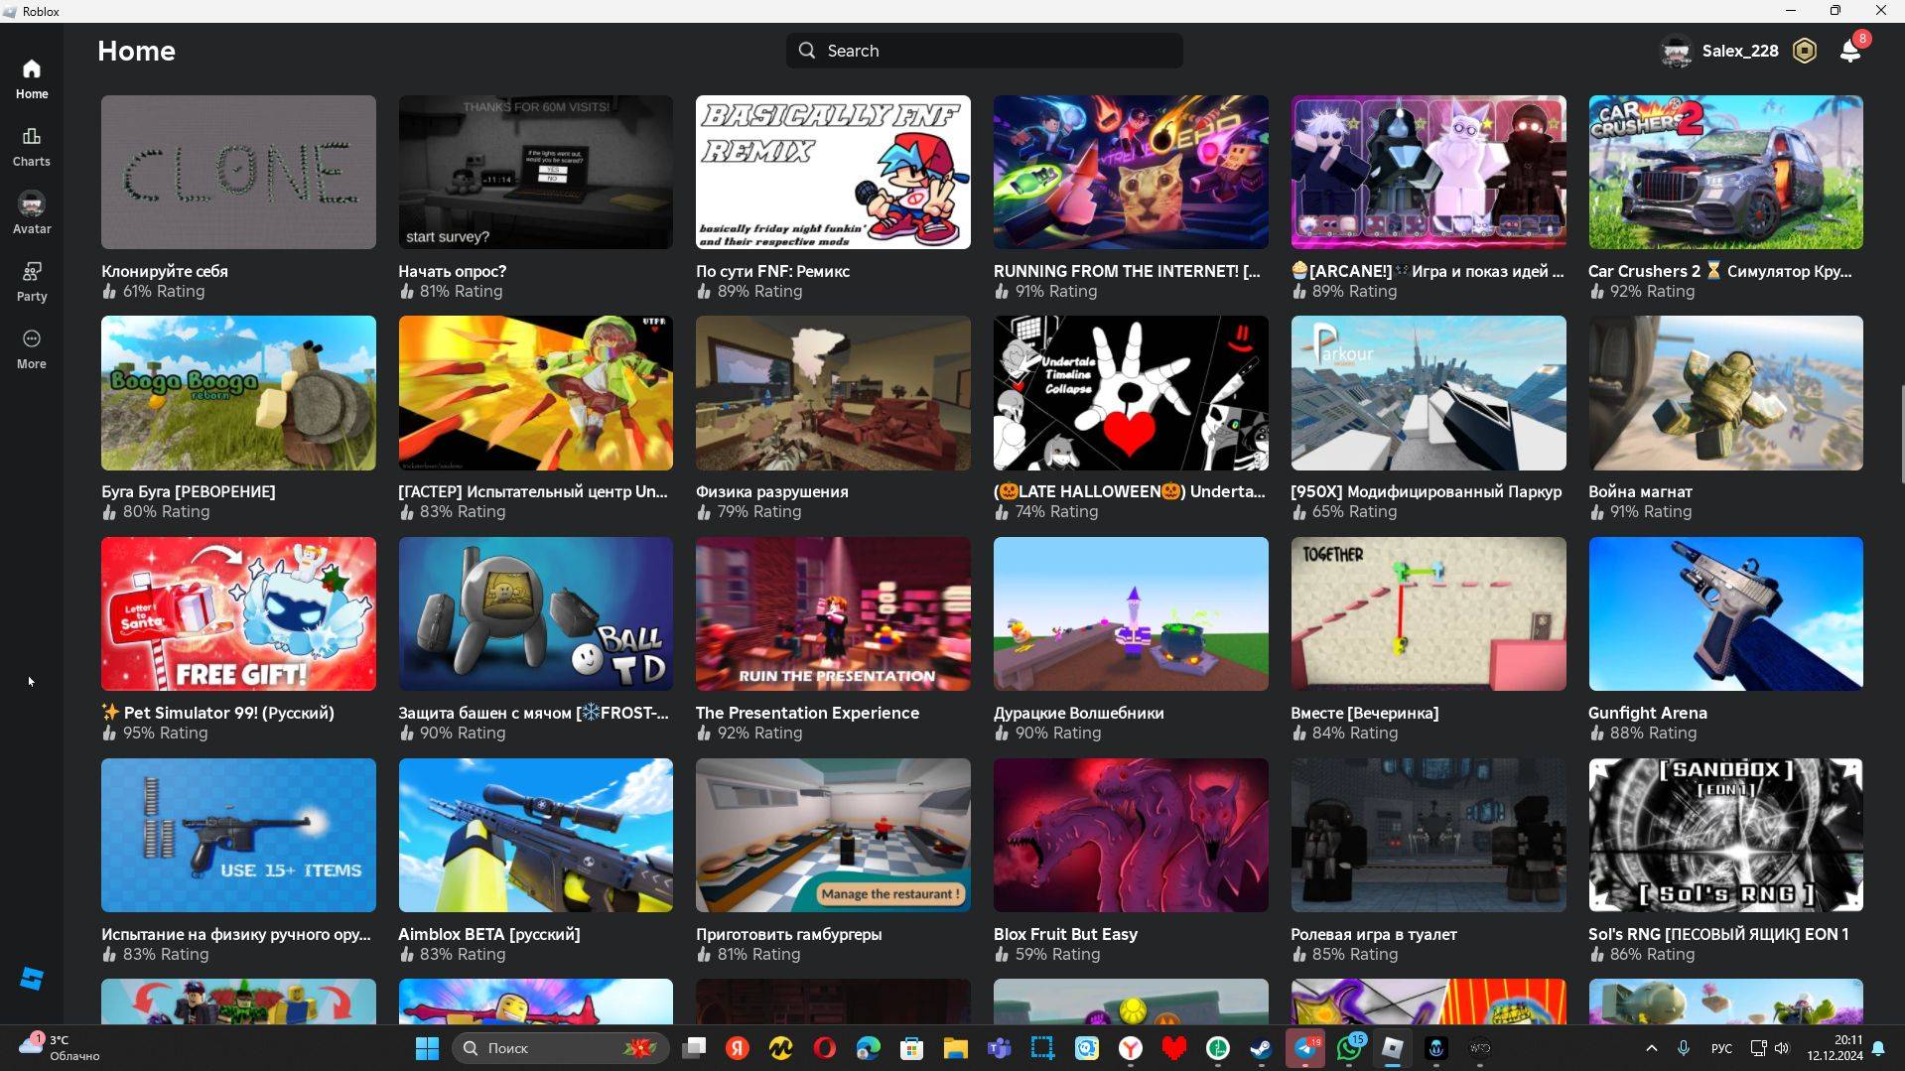The width and height of the screenshot is (1905, 1071).
Task: Launch Opera from the taskbar
Action: [825, 1048]
